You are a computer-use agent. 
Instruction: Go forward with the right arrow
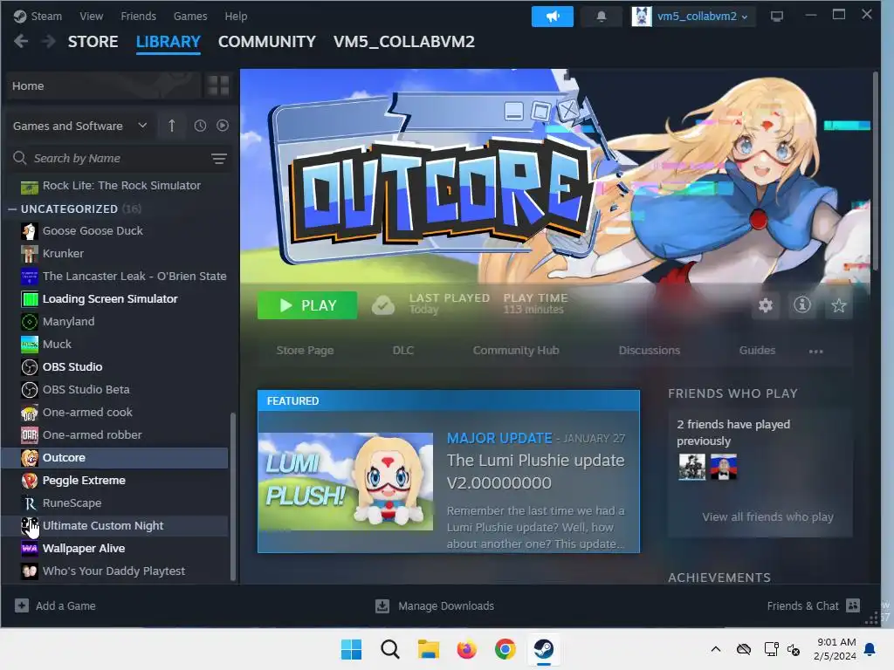(49, 42)
